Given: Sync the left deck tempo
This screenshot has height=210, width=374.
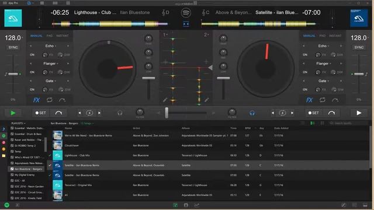Looking at the screenshot, I should (x=13, y=47).
